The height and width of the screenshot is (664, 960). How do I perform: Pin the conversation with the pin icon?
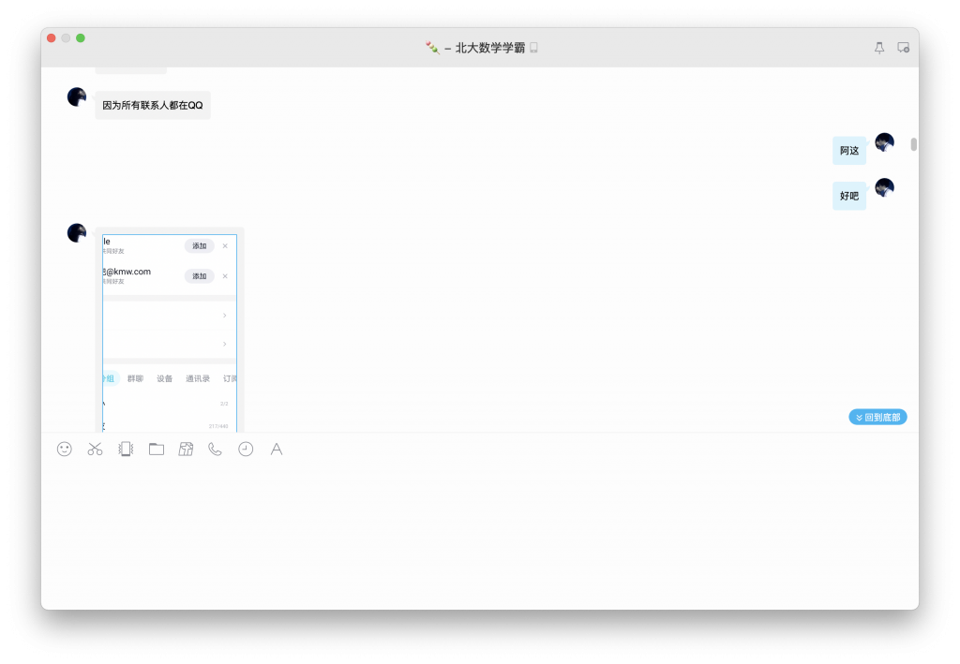coord(878,47)
